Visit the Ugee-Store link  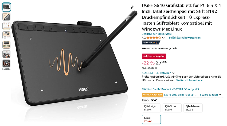tap(157, 34)
